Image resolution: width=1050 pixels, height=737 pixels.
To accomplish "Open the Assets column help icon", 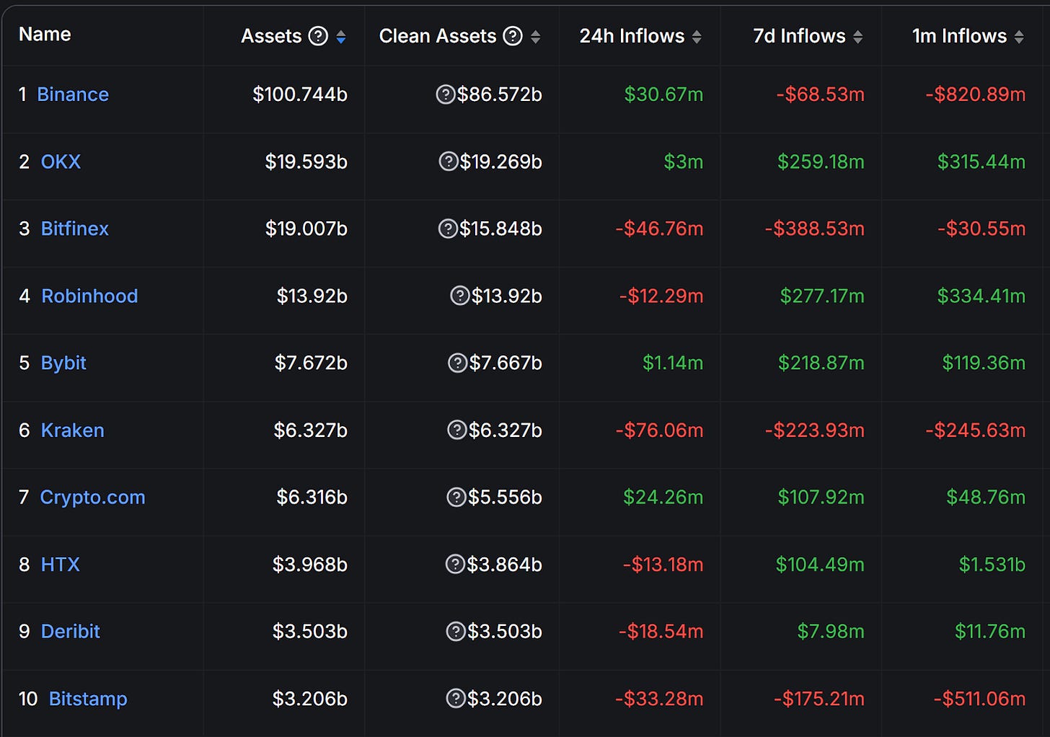I will 318,36.
